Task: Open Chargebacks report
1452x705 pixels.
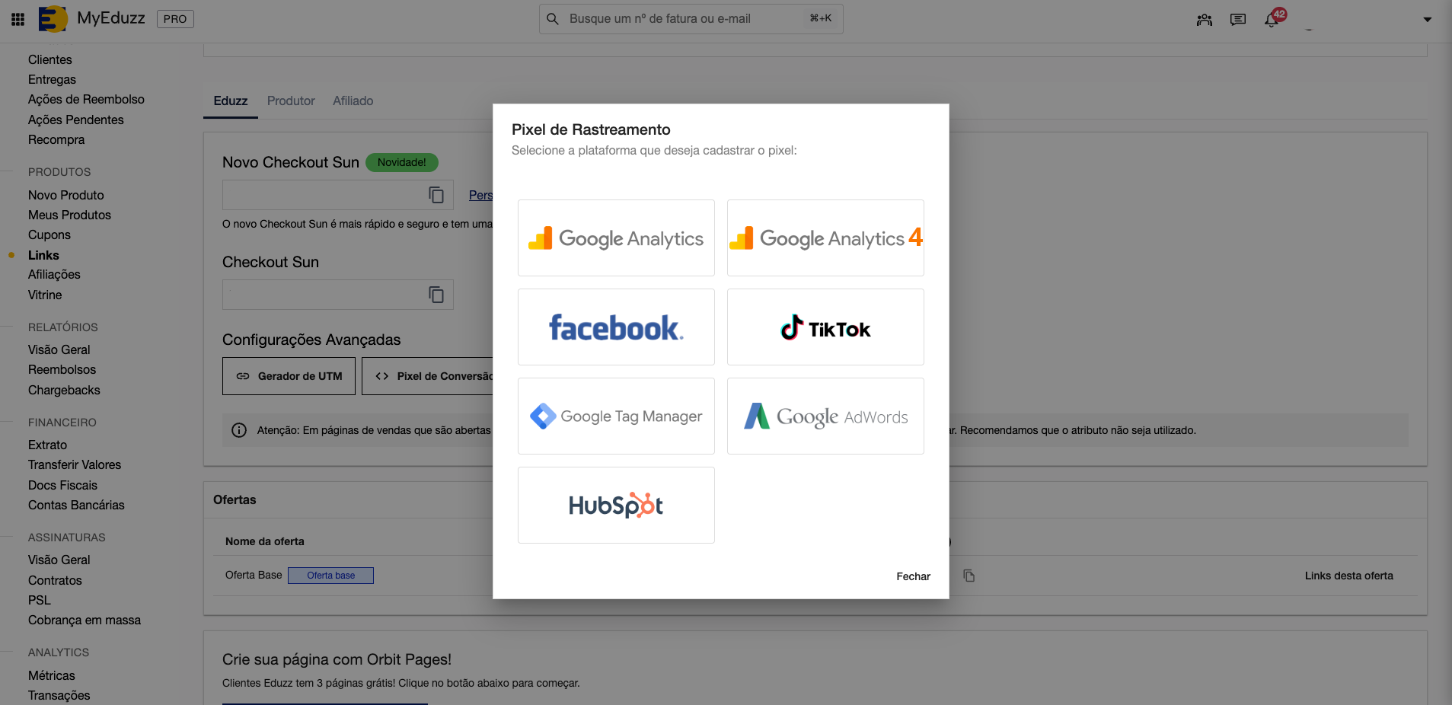Action: pos(64,390)
